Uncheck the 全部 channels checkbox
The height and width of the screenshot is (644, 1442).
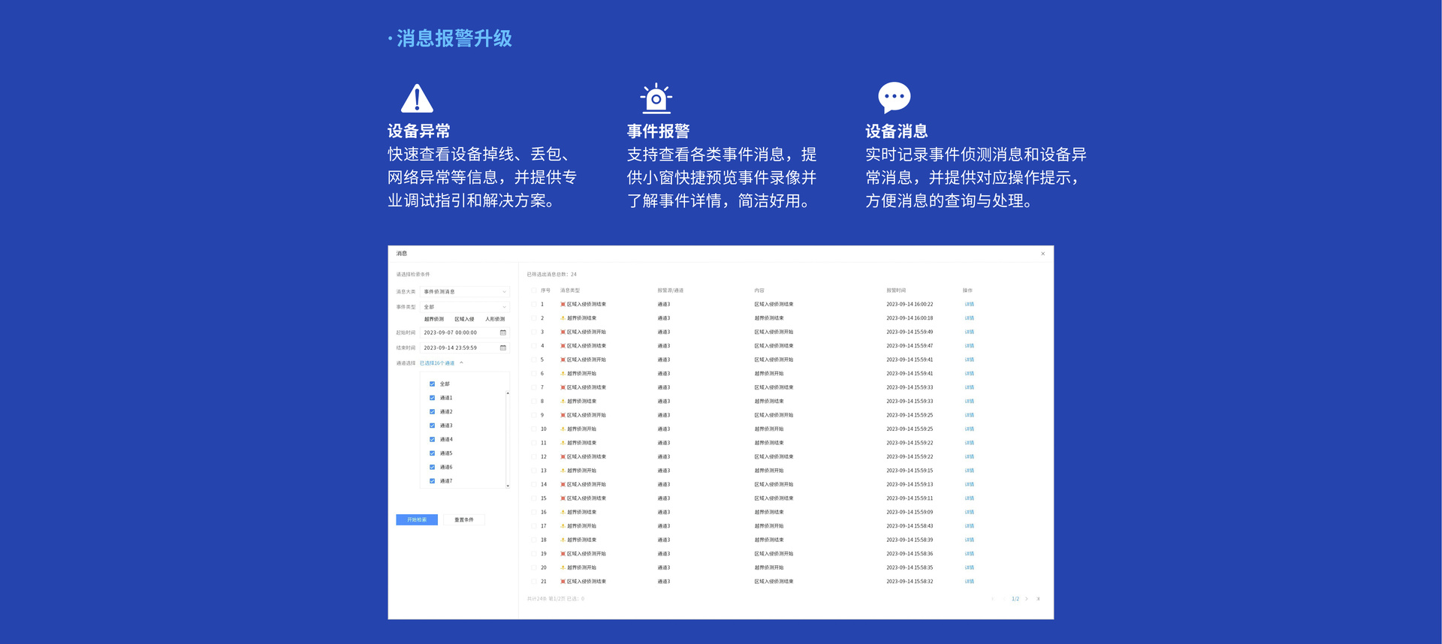click(432, 384)
